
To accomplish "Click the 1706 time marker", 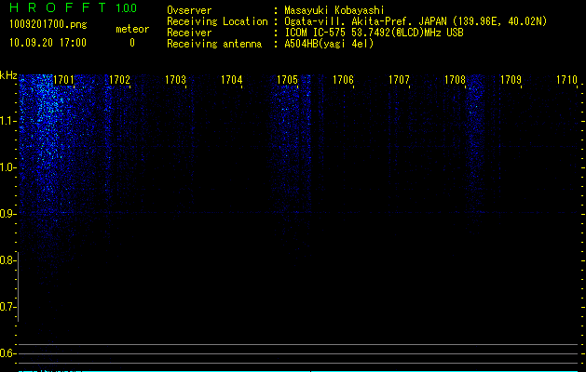I will (343, 80).
